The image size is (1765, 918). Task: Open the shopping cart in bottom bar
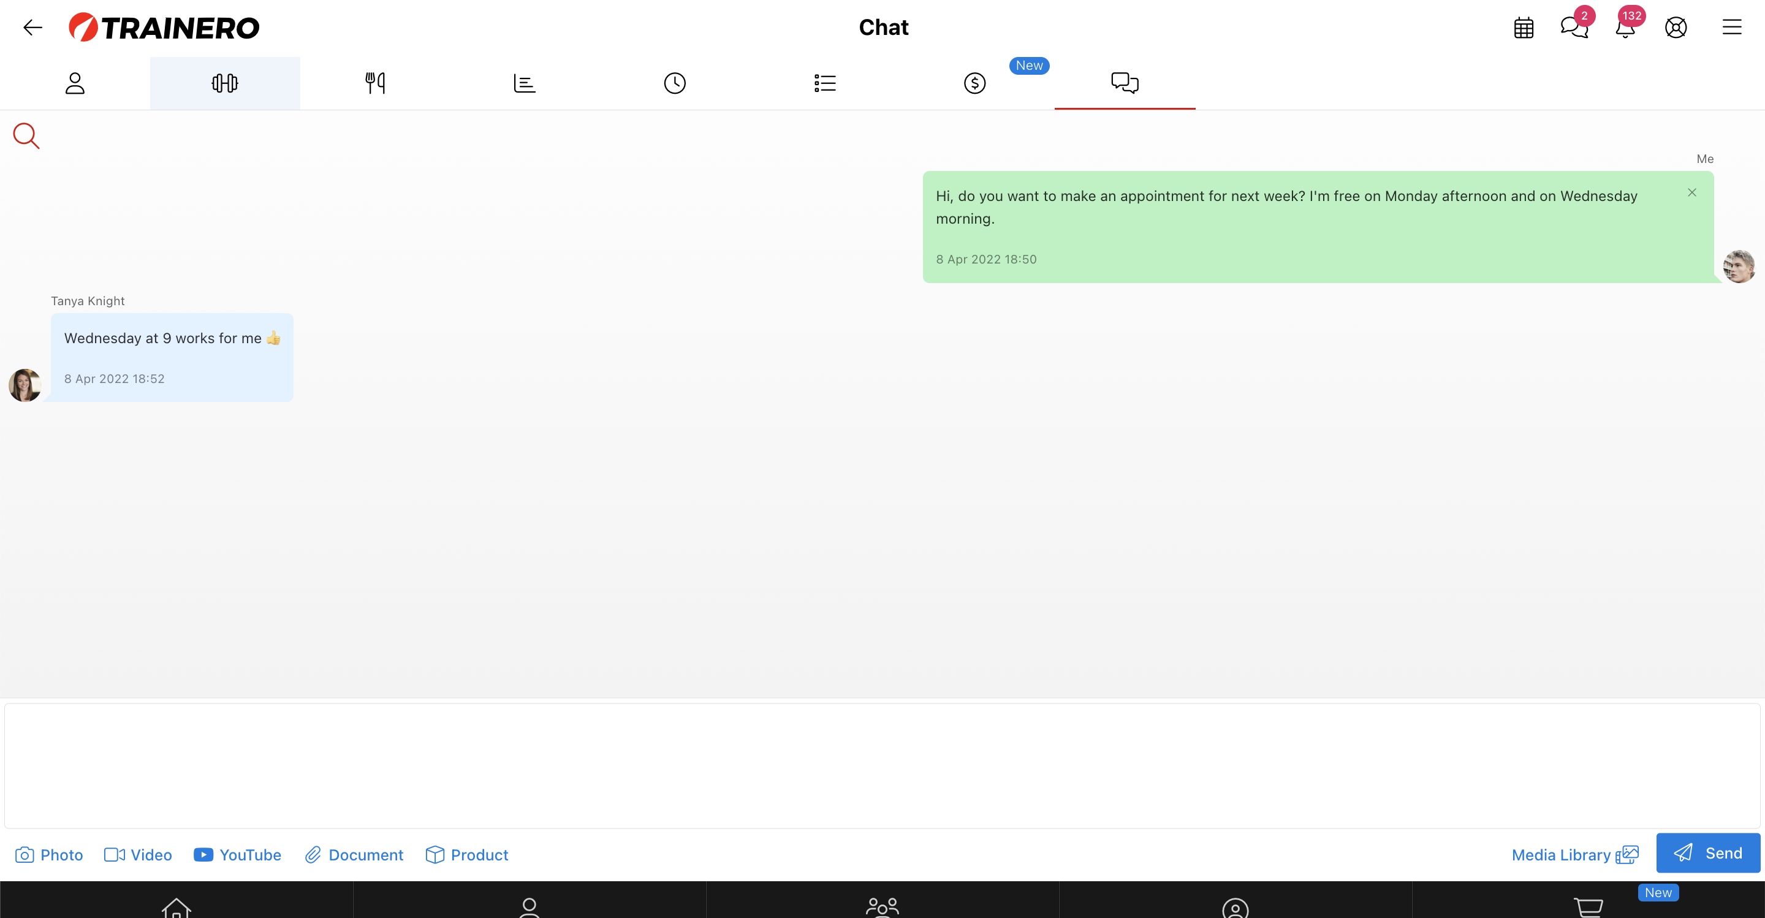click(x=1588, y=907)
